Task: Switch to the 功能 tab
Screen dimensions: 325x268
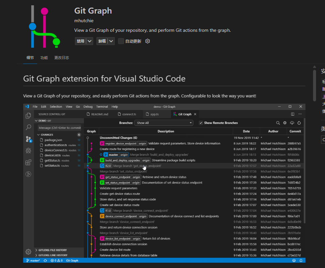Action: [44, 58]
